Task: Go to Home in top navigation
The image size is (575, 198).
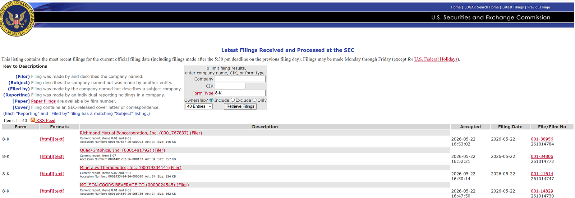Action: pyautogui.click(x=456, y=7)
